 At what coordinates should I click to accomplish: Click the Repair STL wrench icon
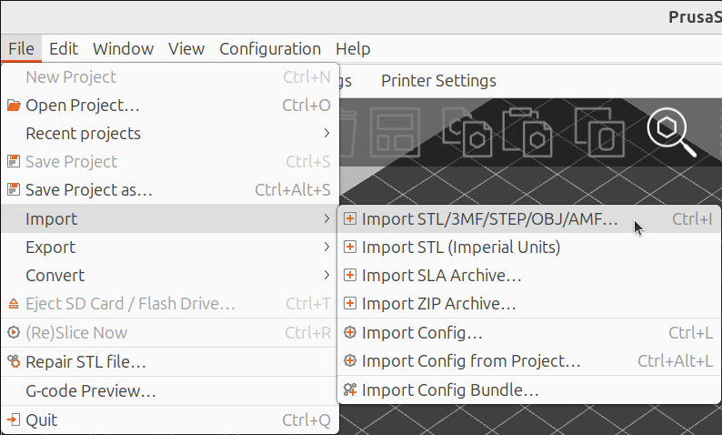(14, 361)
